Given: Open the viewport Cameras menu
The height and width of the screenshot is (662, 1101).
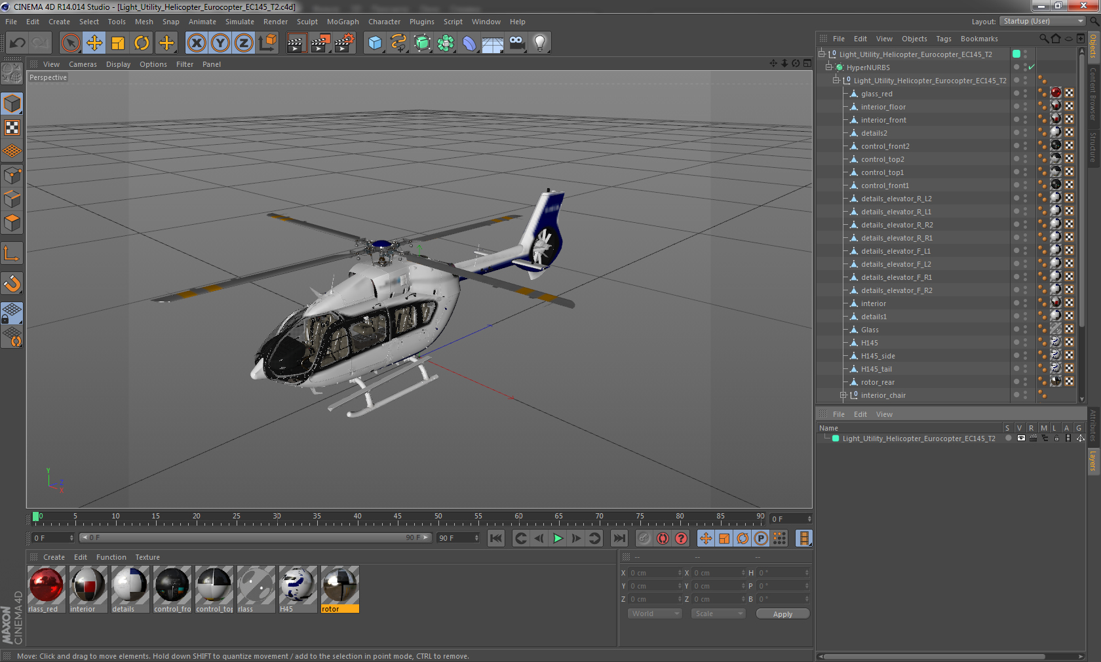Looking at the screenshot, I should 83,64.
